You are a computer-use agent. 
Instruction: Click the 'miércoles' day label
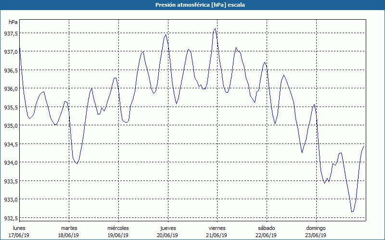point(118,228)
